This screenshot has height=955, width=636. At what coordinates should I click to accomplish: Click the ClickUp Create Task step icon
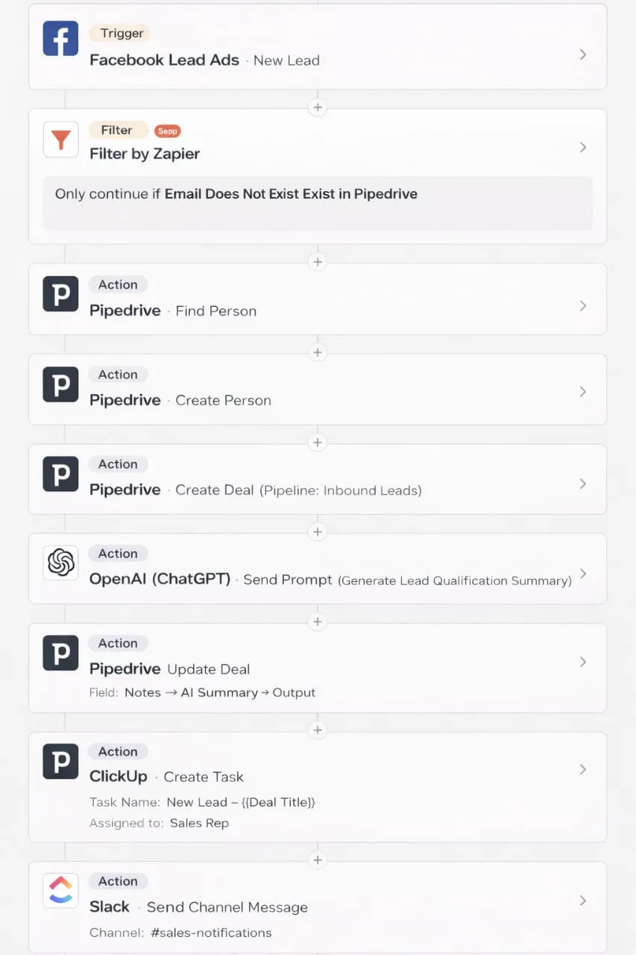pos(60,761)
